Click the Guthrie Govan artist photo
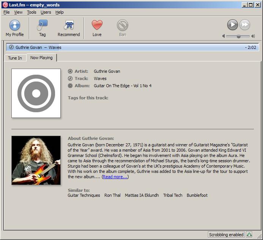263x240 pixels. [x=36, y=160]
